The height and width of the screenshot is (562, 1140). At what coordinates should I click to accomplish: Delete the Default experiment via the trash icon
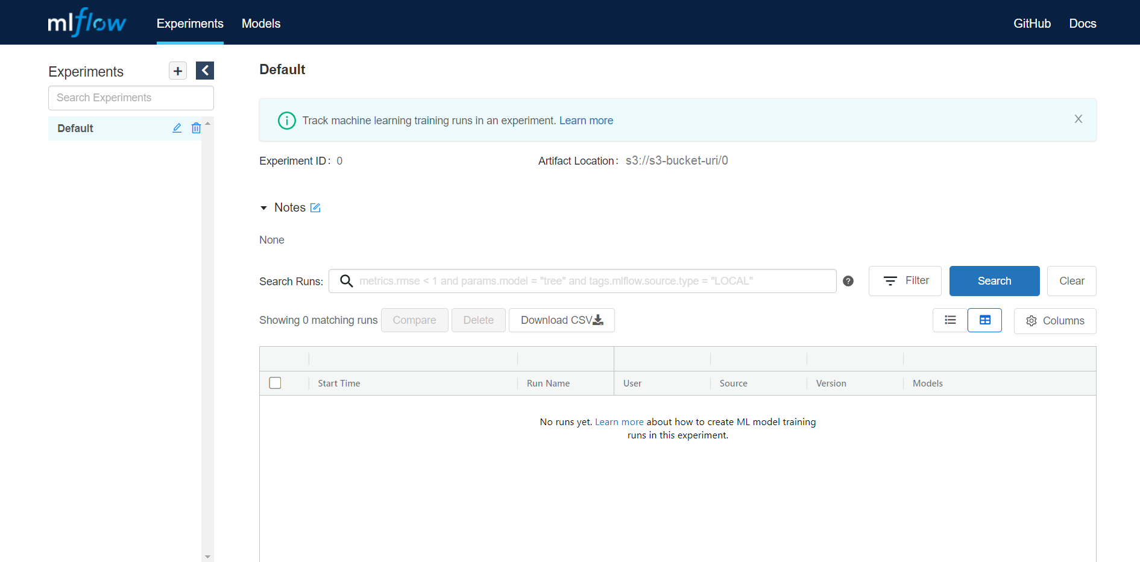[x=196, y=128]
